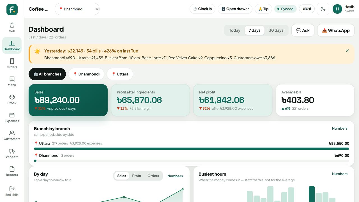Click Profit after ingredients card
This screenshot has width=359, height=202.
pyautogui.click(x=150, y=100)
